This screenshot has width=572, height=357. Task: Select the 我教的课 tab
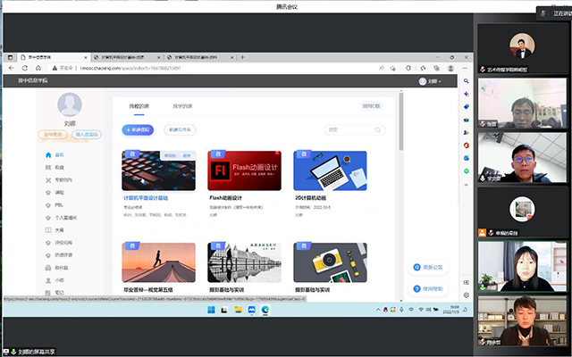pos(139,106)
